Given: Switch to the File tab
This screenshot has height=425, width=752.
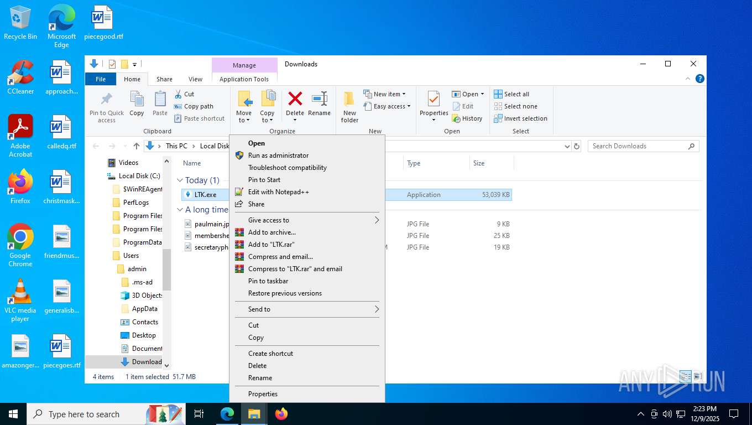Looking at the screenshot, I should coord(101,79).
